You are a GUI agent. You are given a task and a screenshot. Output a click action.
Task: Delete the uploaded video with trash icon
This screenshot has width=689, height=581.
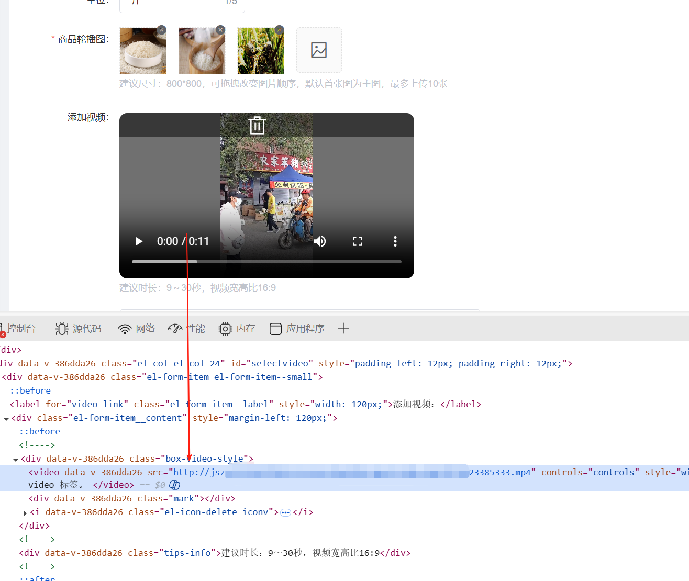pyautogui.click(x=257, y=125)
